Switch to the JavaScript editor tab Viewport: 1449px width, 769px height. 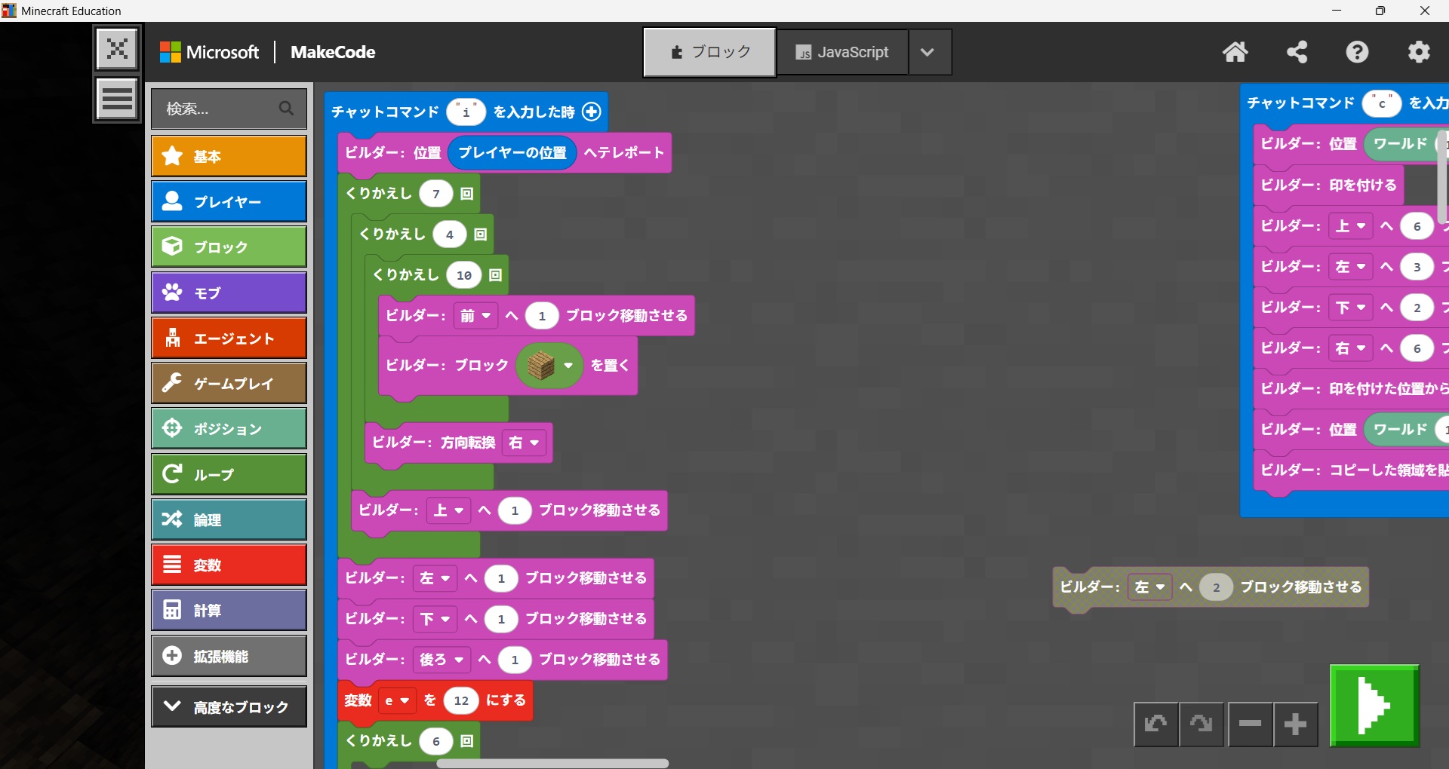click(x=842, y=52)
